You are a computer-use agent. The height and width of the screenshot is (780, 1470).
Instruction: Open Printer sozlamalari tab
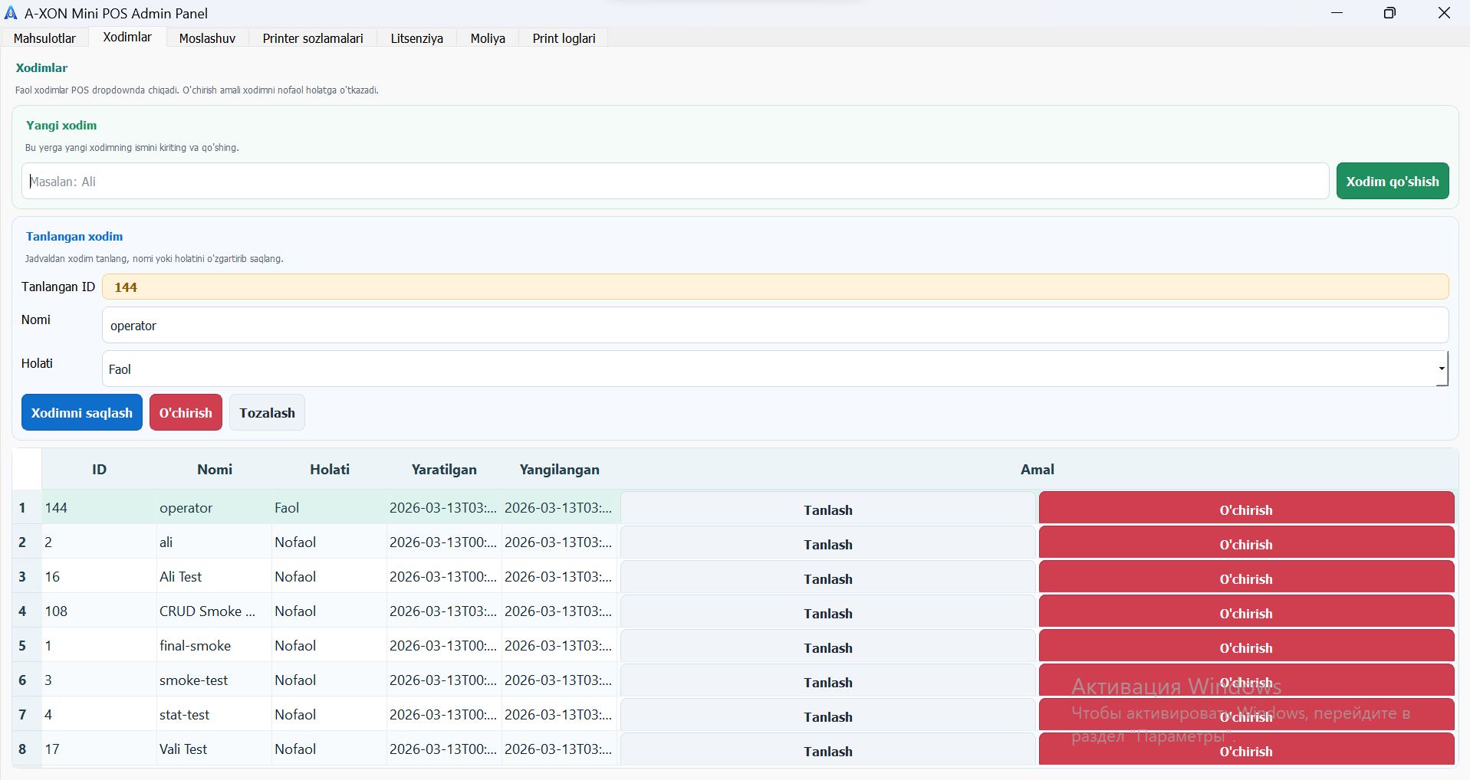click(312, 38)
